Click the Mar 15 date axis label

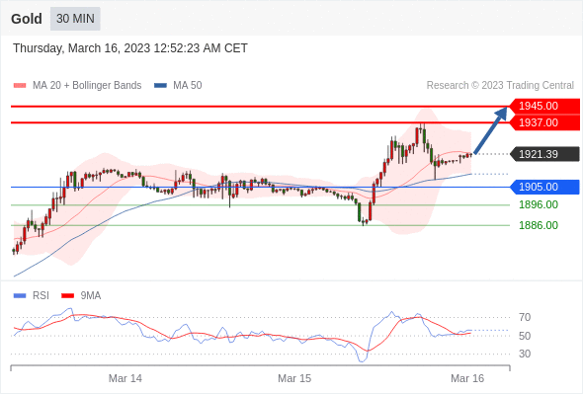click(294, 378)
